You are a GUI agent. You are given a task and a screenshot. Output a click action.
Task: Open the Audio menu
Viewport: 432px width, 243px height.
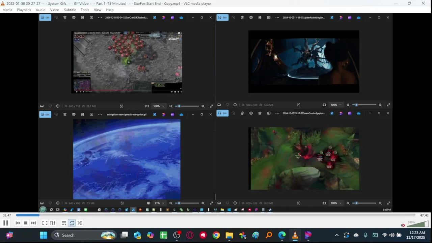point(40,10)
